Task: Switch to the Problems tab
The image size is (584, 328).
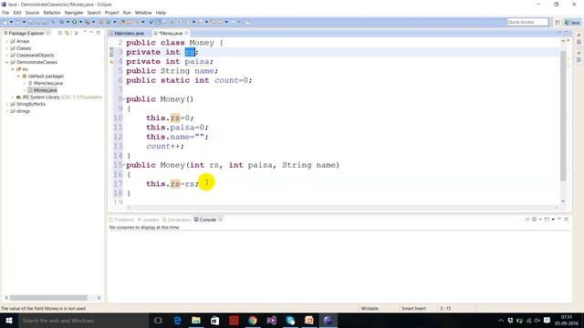Action: pyautogui.click(x=121, y=220)
